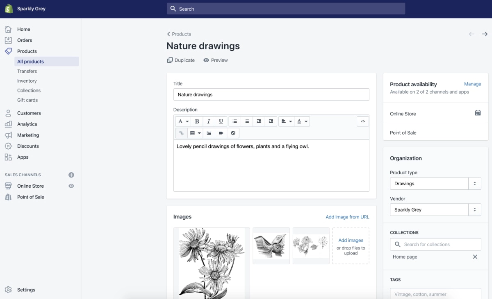Insert a numbered list
Image resolution: width=492 pixels, height=299 pixels.
tap(246, 121)
